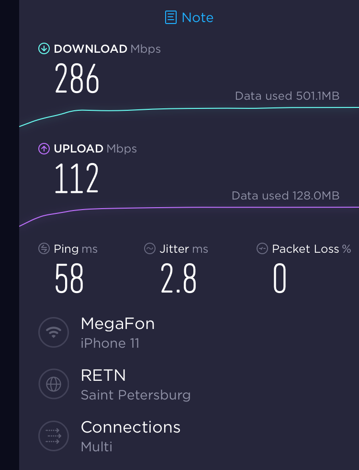The height and width of the screenshot is (470, 359).
Task: Click the RETN server name
Action: pos(103,376)
